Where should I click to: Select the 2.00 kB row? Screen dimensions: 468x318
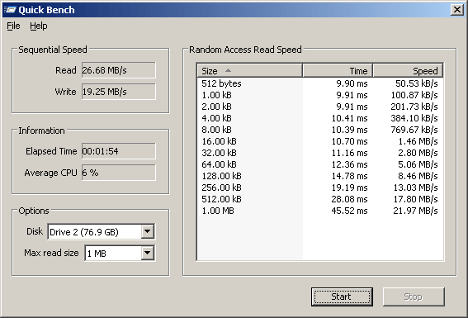pyautogui.click(x=320, y=107)
